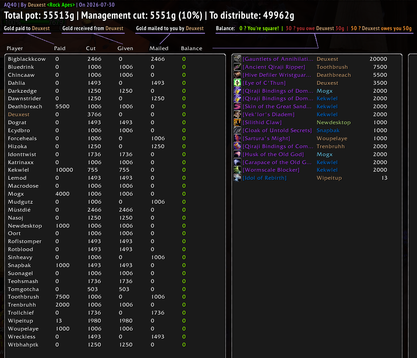
Task: Select the Wtbhahptk player row
Action: [115, 345]
